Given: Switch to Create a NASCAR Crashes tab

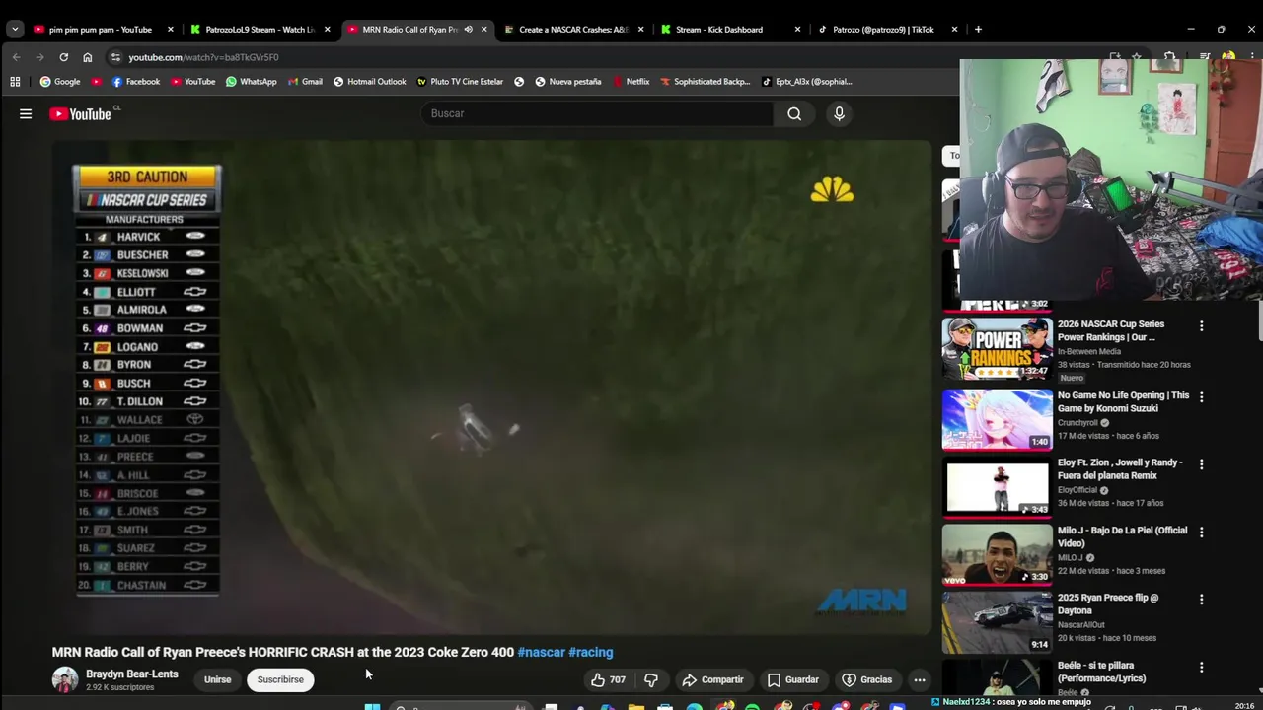Looking at the screenshot, I should 574,30.
